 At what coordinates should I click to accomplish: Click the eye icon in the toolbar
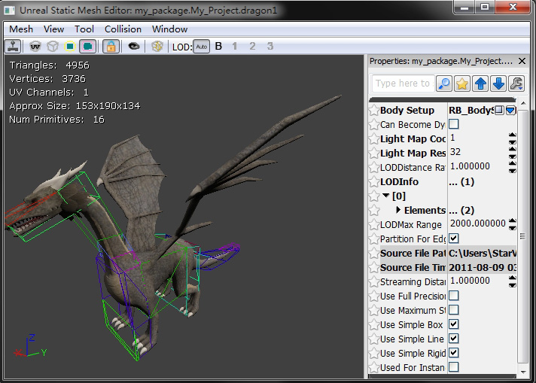coord(134,46)
